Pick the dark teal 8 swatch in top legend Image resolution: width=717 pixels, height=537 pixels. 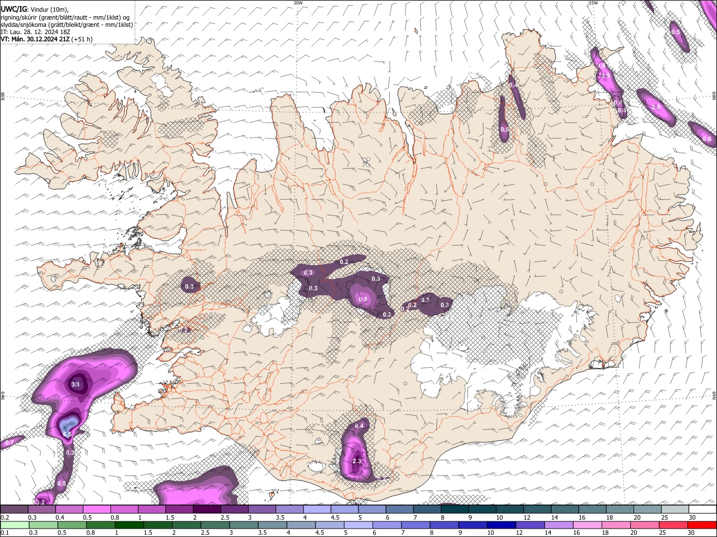coord(455,509)
